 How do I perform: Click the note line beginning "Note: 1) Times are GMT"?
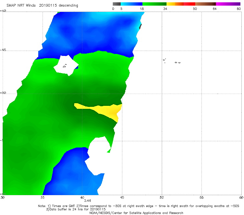pyautogui.click(x=138, y=206)
